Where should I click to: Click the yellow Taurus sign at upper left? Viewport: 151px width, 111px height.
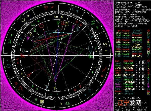[23, 20]
